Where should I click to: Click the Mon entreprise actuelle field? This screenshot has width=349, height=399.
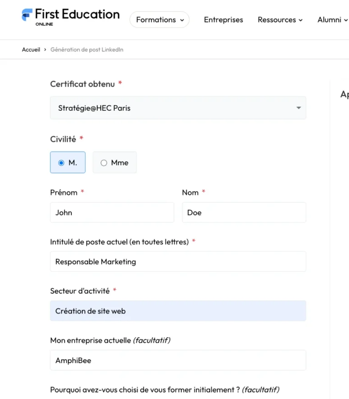pyautogui.click(x=178, y=360)
